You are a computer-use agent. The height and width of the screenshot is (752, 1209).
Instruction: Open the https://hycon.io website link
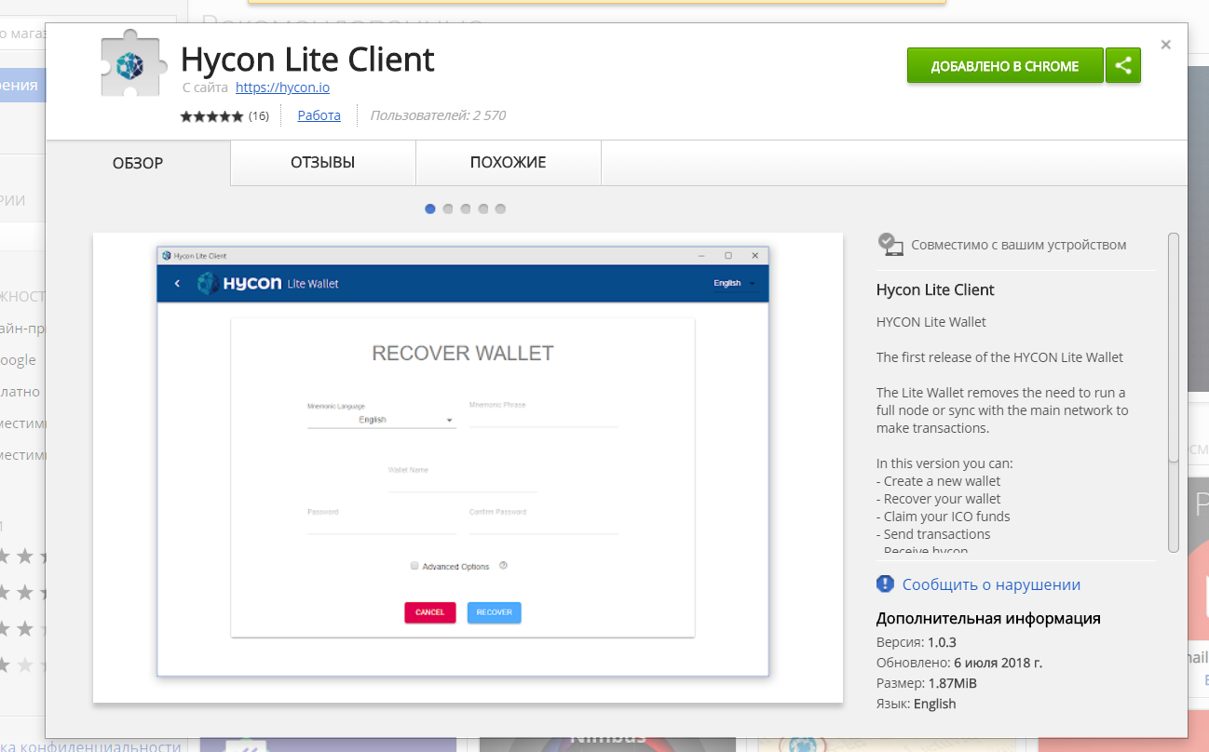(282, 87)
